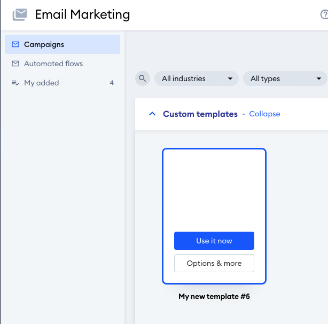The height and width of the screenshot is (324, 328).
Task: Click the Campaigns envelope icon in sidebar
Action: [x=15, y=44]
